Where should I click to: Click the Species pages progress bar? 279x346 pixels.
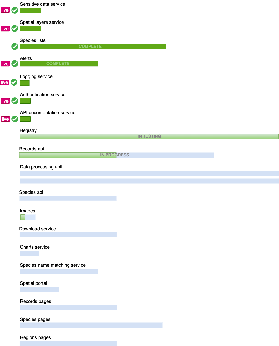pyautogui.click(x=91, y=325)
